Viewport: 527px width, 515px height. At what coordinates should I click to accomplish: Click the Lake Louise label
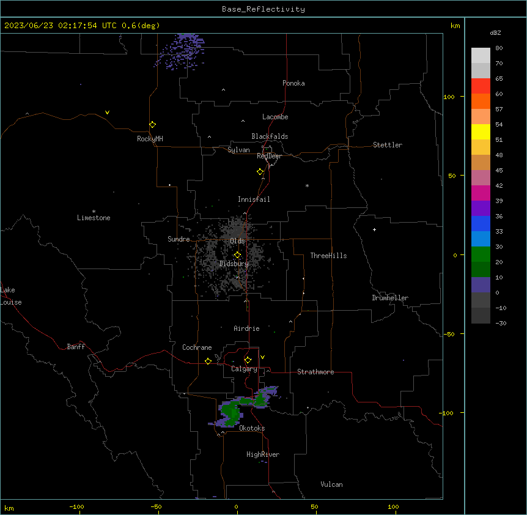coord(10,296)
